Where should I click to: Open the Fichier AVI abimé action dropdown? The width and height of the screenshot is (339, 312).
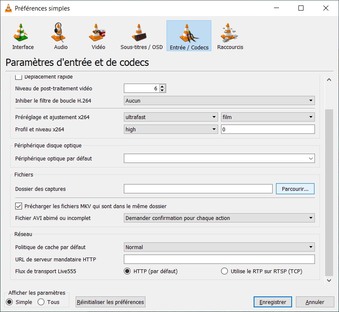tap(219, 218)
